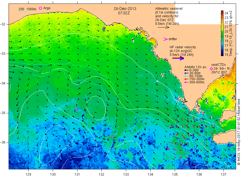The image size is (242, 178).
Task: Click the 137 longitude axis label
Action: tap(223, 174)
